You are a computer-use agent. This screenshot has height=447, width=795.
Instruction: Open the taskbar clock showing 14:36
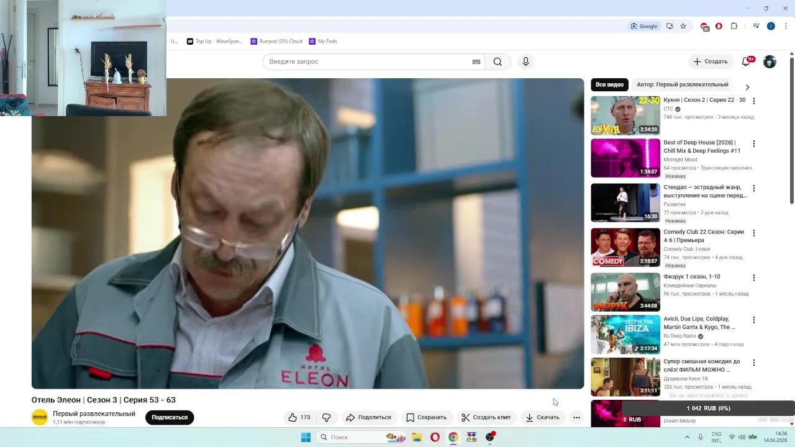(x=776, y=437)
